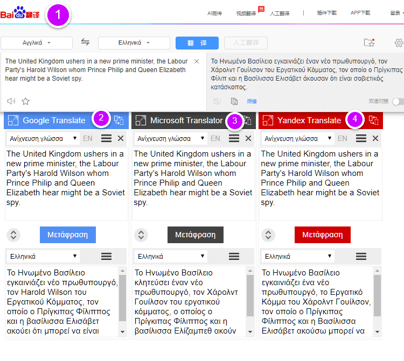Viewport: 404px width, 361px height.
Task: Open Google Translate source language dropdown
Action: click(43, 138)
